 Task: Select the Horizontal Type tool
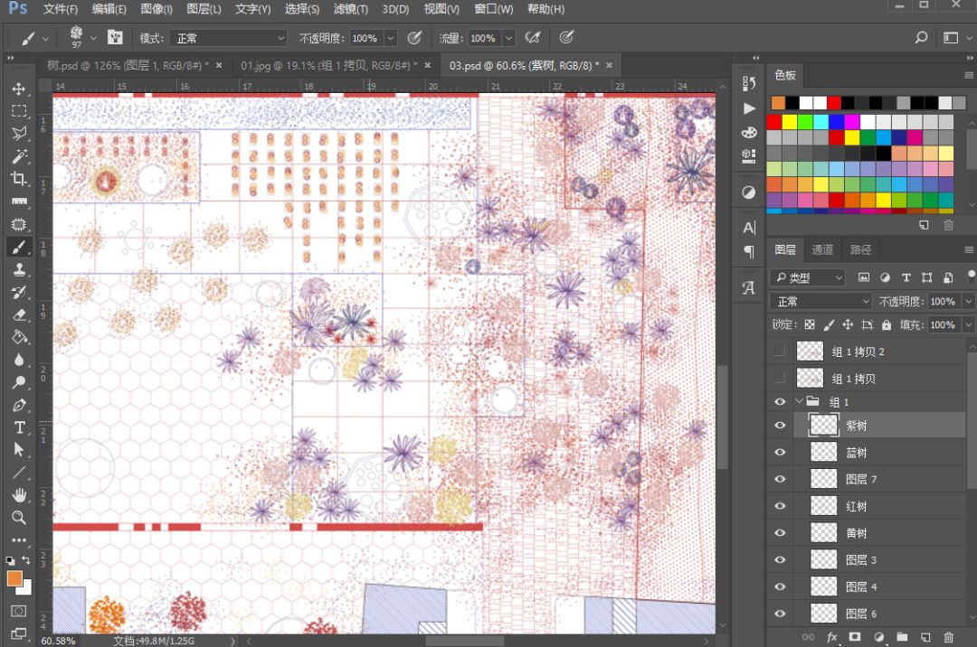[x=19, y=427]
